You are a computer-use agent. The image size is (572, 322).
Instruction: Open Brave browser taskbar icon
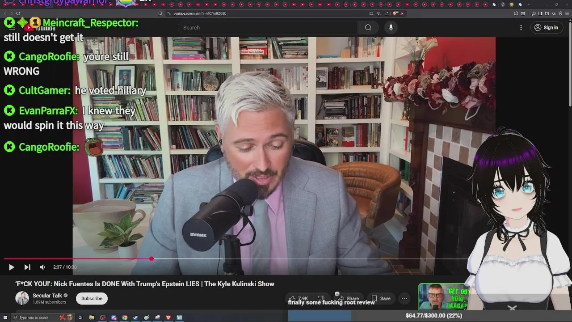click(x=168, y=318)
